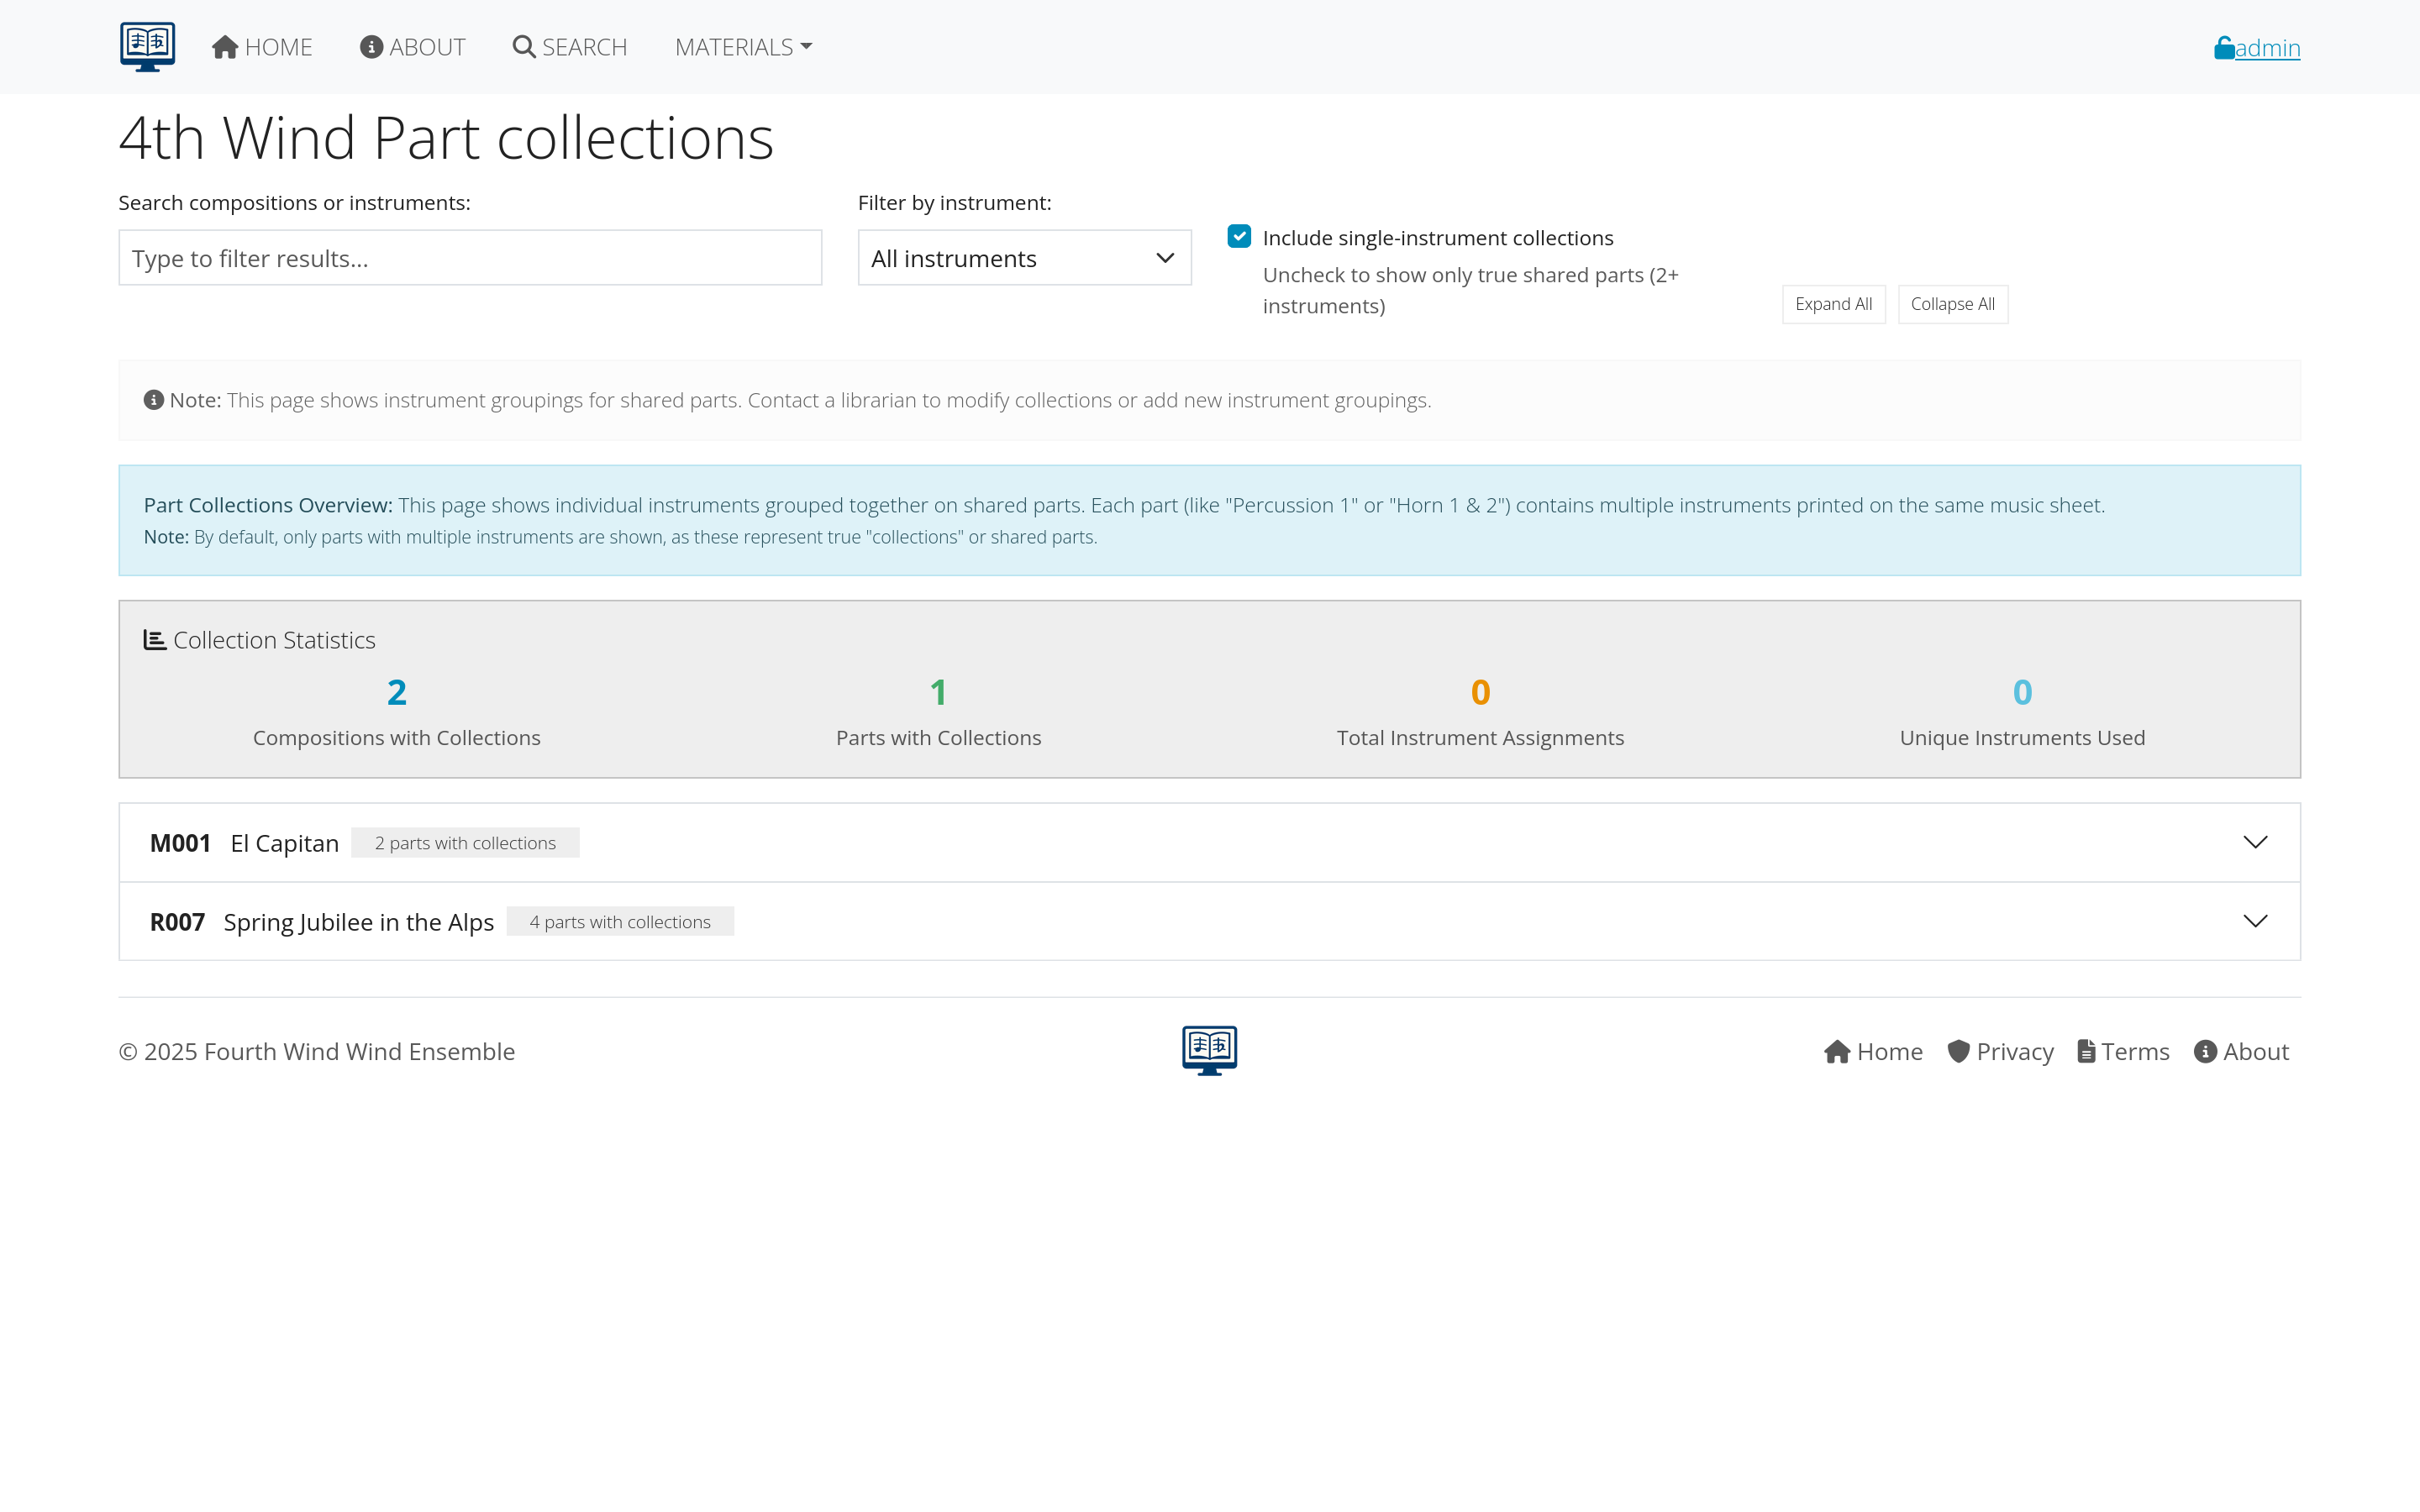Click the About info icon in footer
Viewport: 2420px width, 1512px height.
click(2207, 1051)
